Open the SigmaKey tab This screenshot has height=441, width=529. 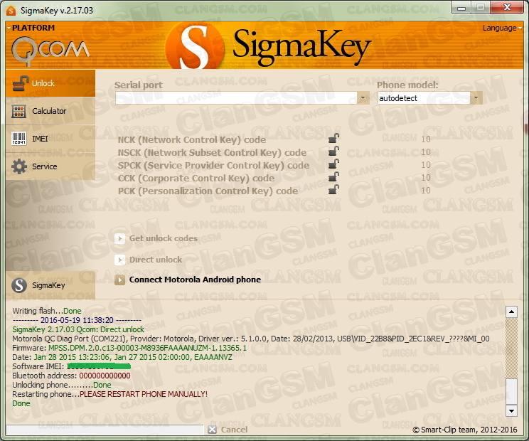[50, 285]
